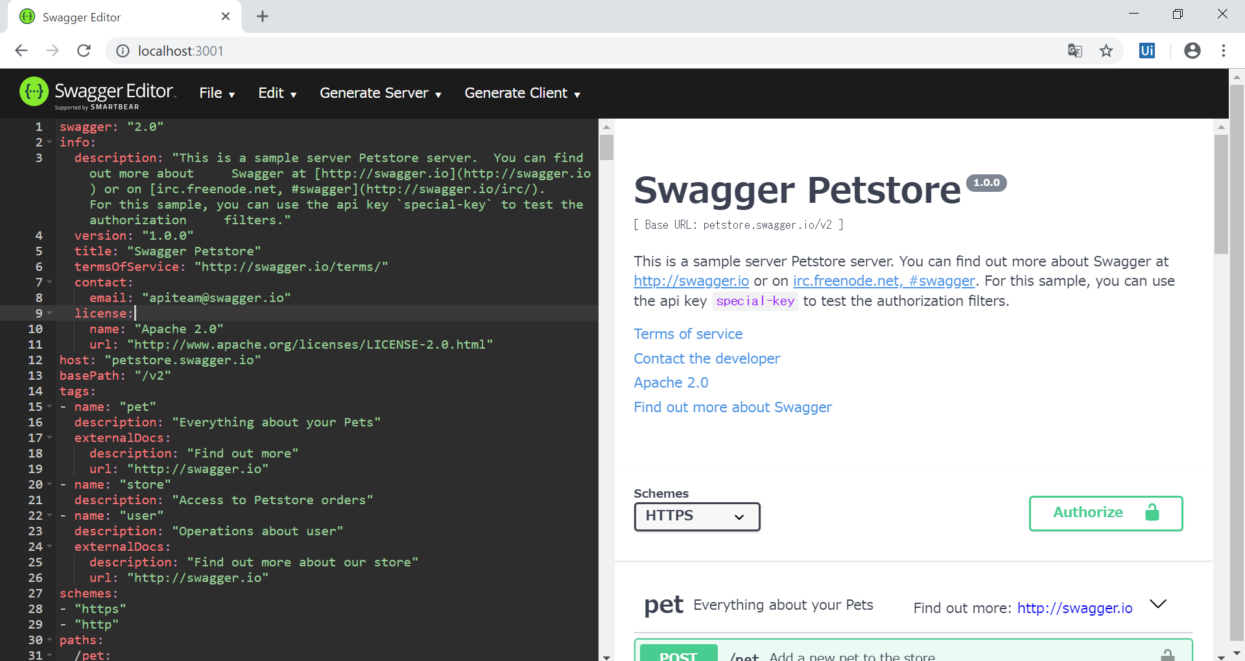The image size is (1245, 661).
Task: Collapse the info section fold arrow on line 2
Action: tap(50, 142)
